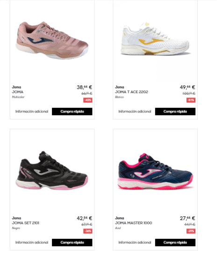Click the 42,84 € price of Joma Set 2101

pyautogui.click(x=85, y=218)
